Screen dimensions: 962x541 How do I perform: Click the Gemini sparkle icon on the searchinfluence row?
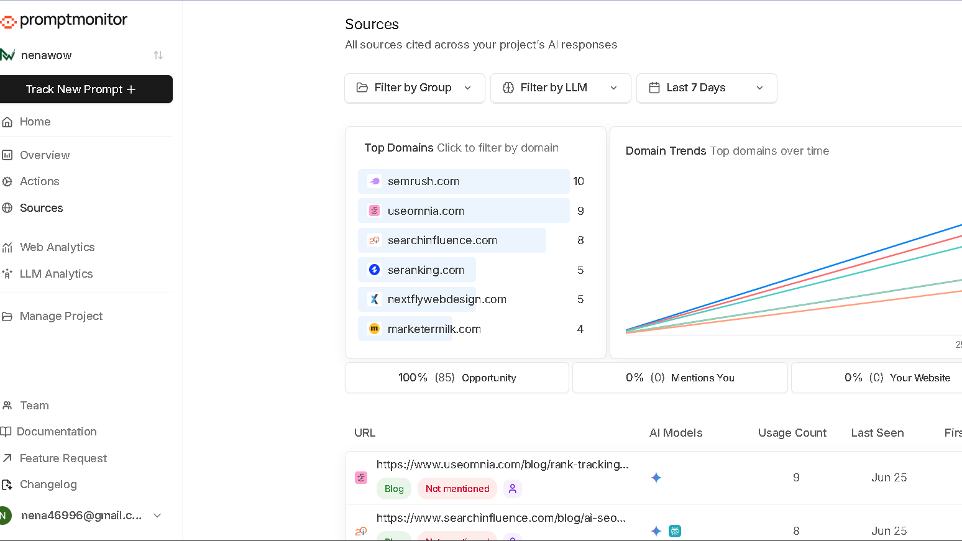click(x=656, y=531)
